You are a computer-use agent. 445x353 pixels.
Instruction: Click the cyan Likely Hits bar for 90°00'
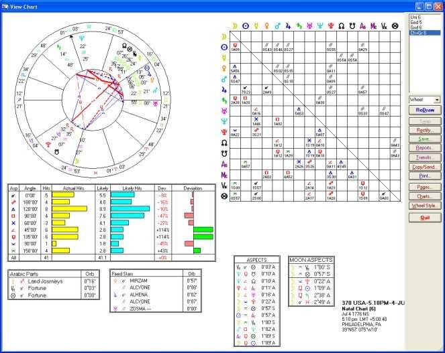[x=128, y=216]
